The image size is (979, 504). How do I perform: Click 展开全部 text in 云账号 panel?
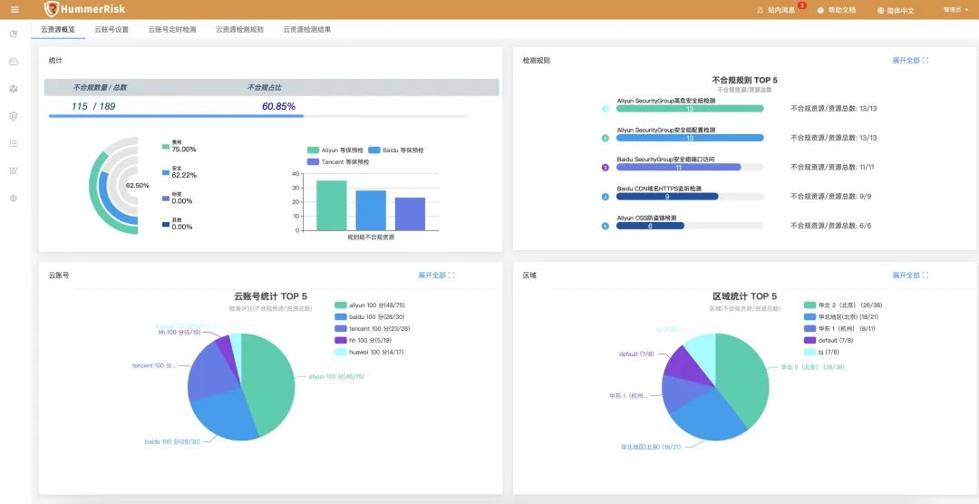[432, 275]
